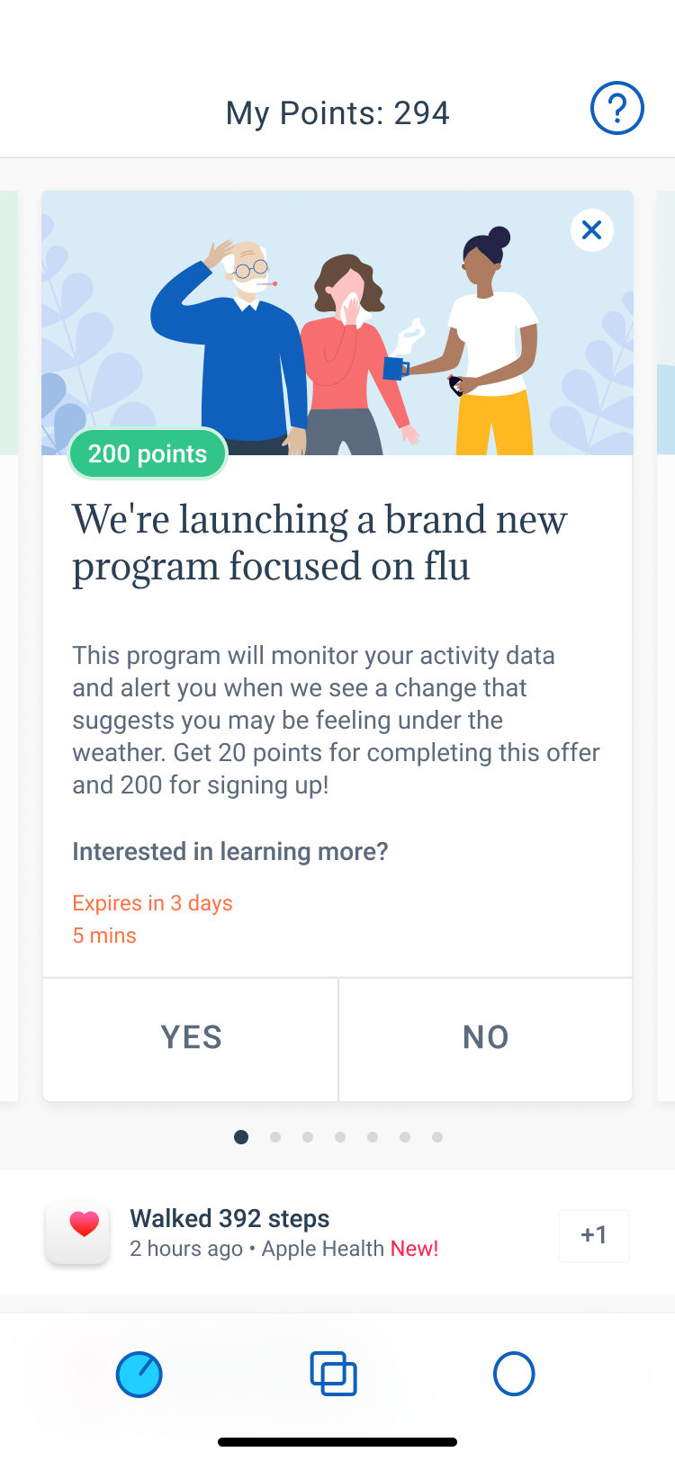Select the first page indicator dot
Image resolution: width=675 pixels, height=1461 pixels.
click(241, 1136)
